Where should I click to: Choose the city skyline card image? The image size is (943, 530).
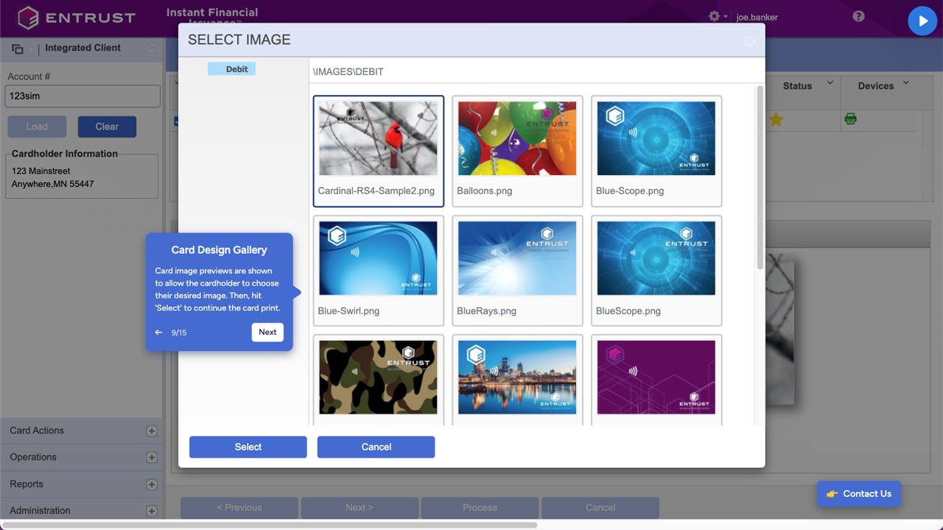tap(517, 380)
